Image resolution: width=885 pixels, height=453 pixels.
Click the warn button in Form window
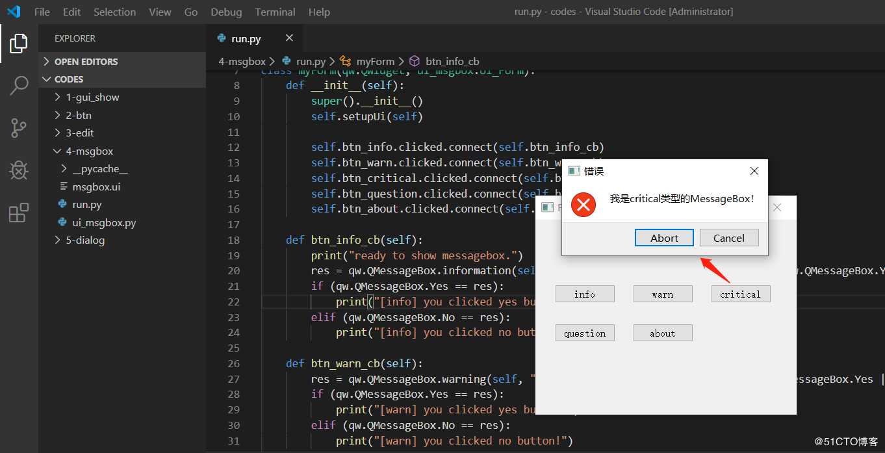click(x=663, y=294)
